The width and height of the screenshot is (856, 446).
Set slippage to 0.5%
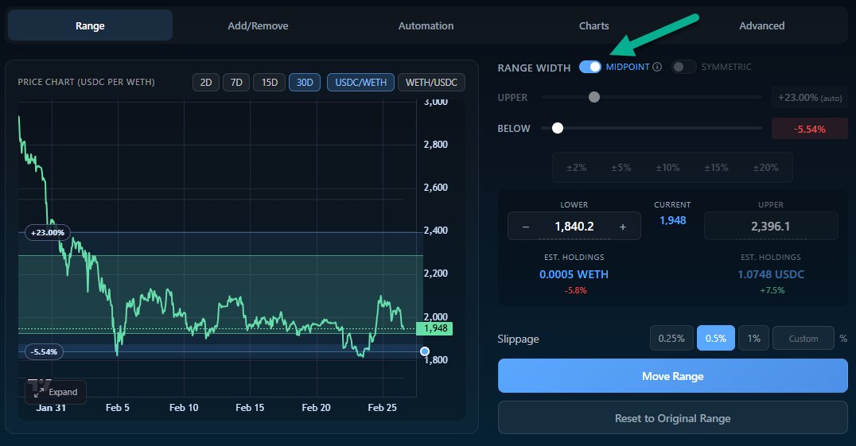pyautogui.click(x=716, y=339)
